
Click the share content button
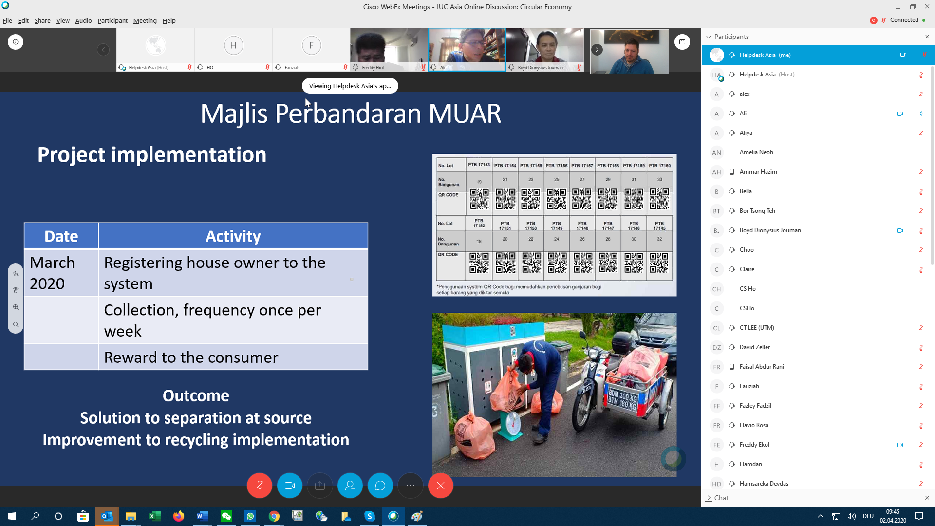click(320, 486)
